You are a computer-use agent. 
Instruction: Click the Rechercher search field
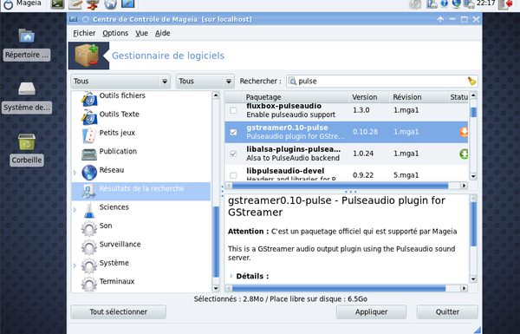click(x=381, y=82)
